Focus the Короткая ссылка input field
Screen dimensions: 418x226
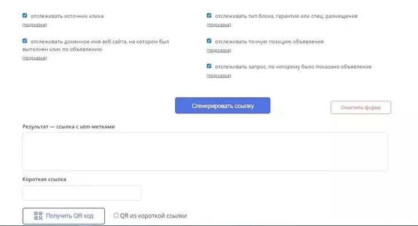82,193
